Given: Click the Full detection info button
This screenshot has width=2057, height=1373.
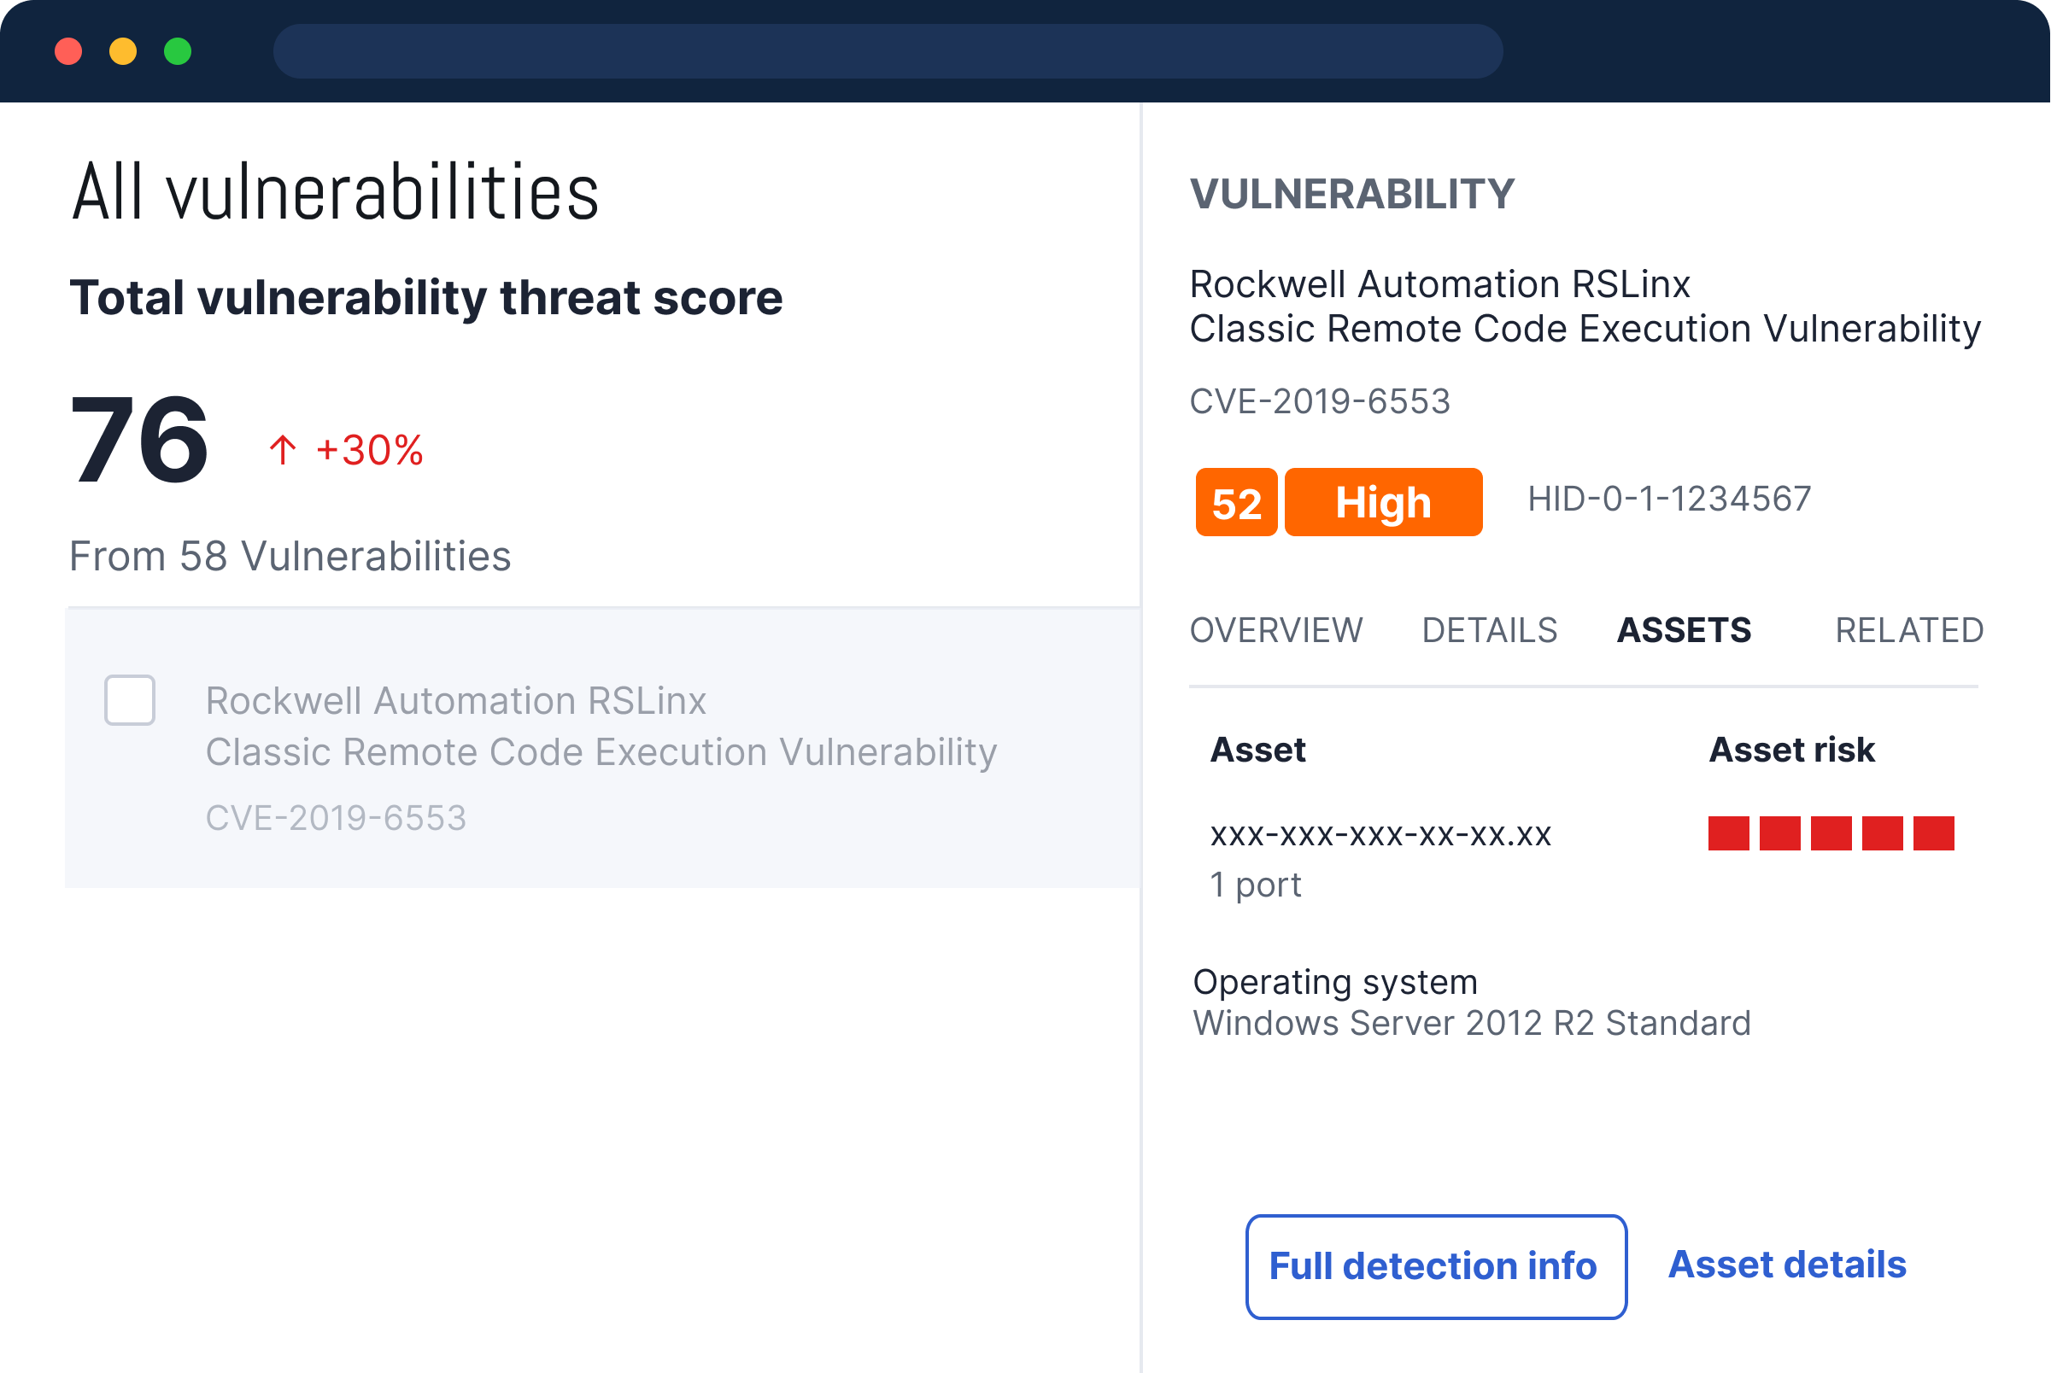Looking at the screenshot, I should 1436,1266.
